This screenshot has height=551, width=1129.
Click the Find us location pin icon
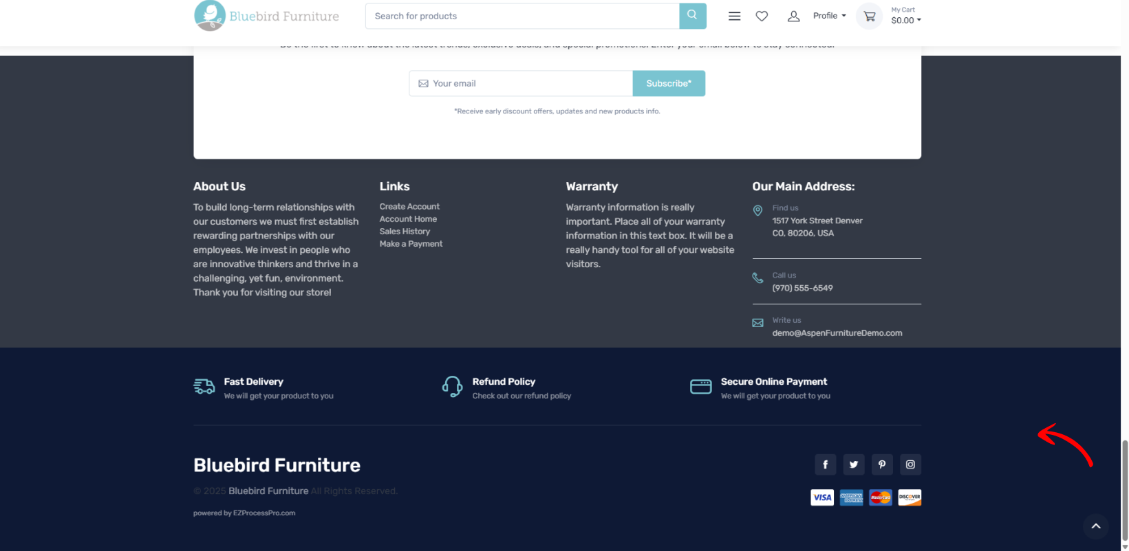tap(757, 210)
